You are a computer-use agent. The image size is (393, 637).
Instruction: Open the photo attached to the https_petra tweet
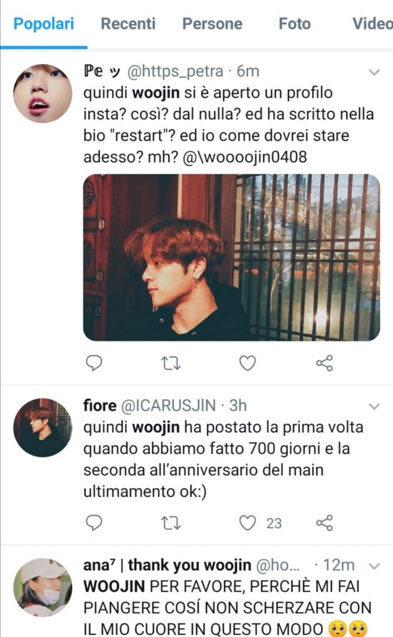231,258
